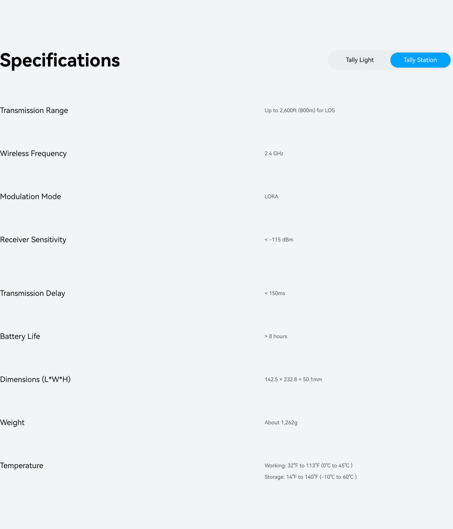Image resolution: width=453 pixels, height=529 pixels.
Task: Switch to the Tally Light tab
Action: click(x=359, y=60)
